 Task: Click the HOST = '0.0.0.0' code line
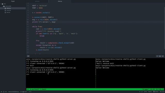[x=40, y=6]
